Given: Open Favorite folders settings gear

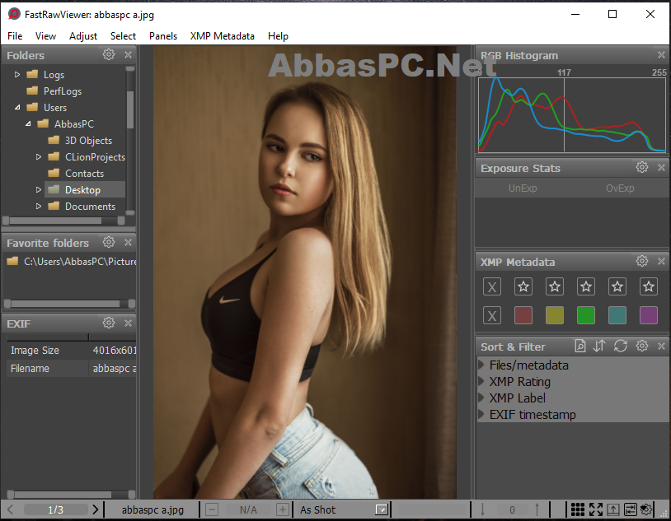Looking at the screenshot, I should click(109, 242).
